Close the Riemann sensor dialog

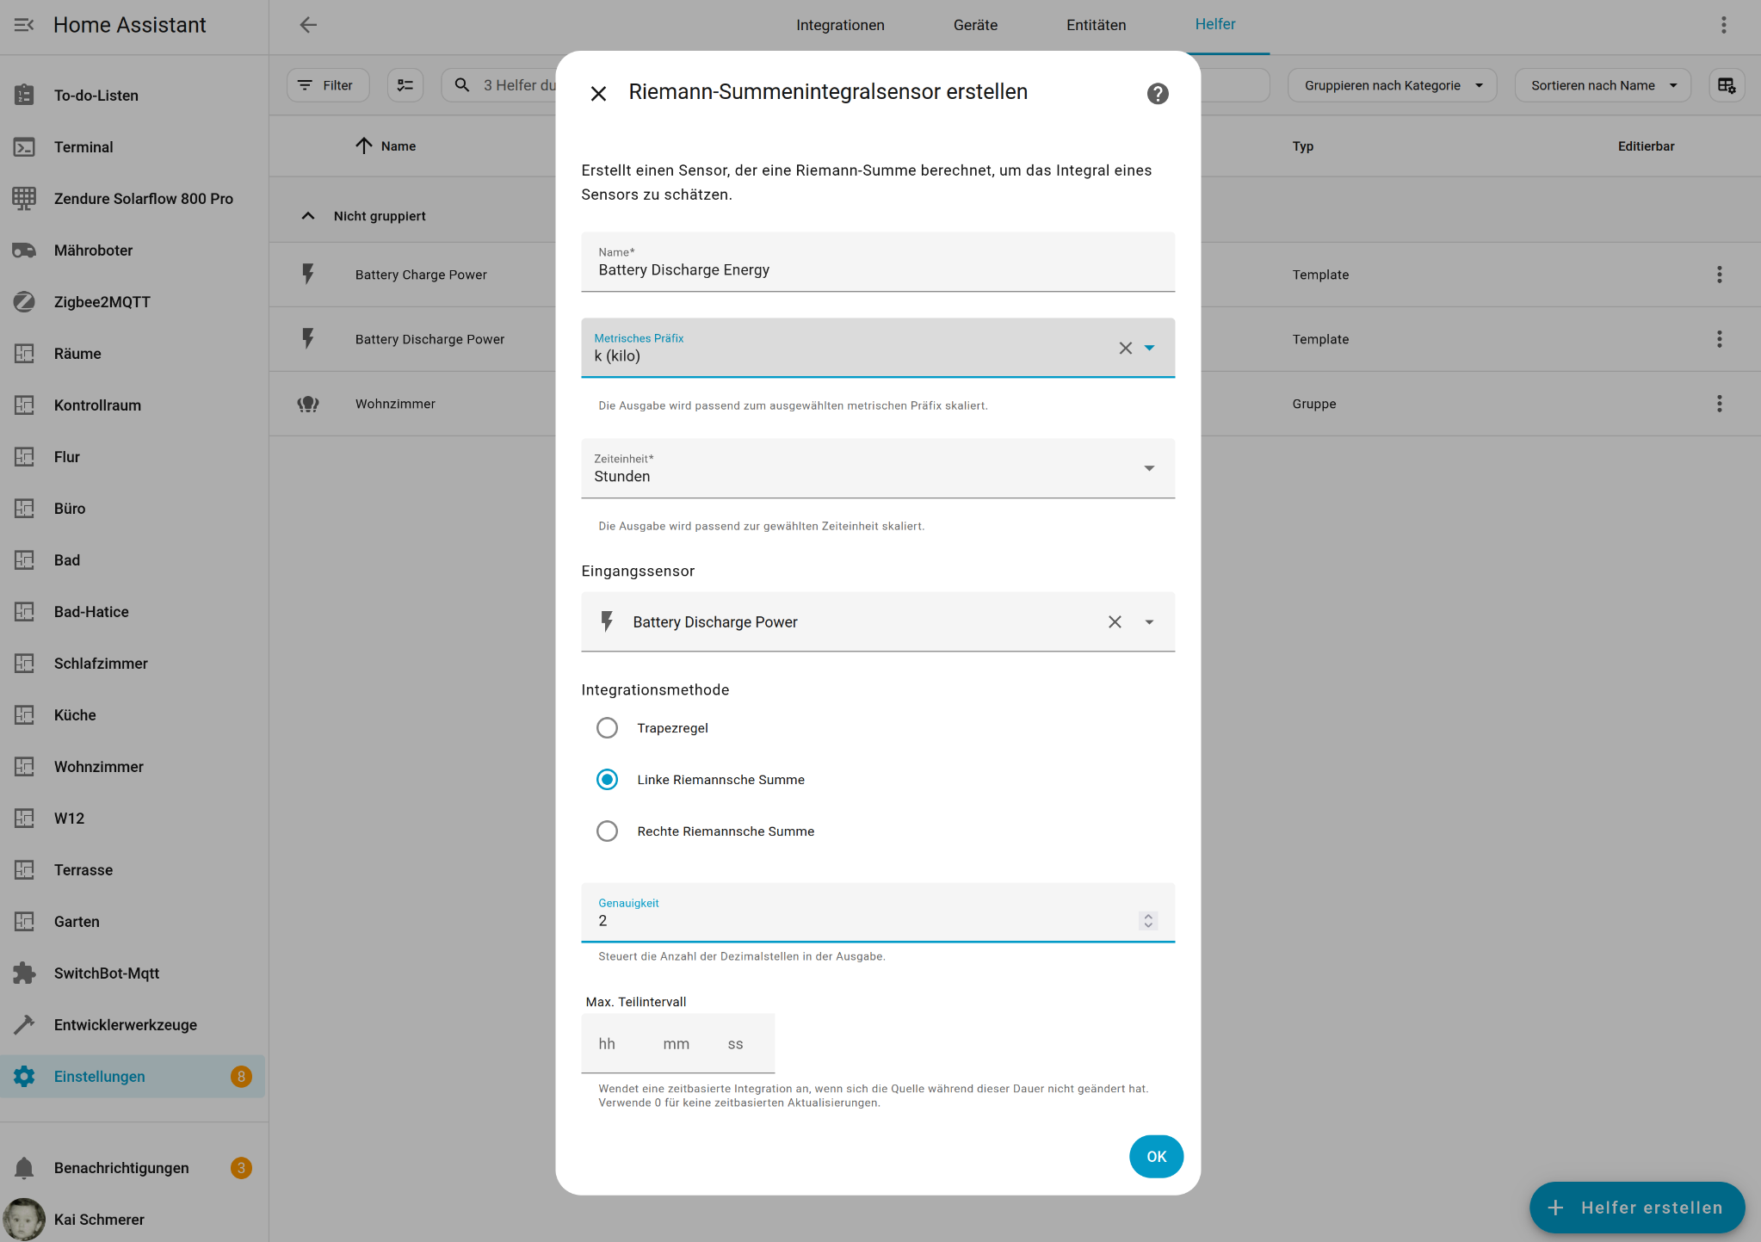pyautogui.click(x=598, y=94)
